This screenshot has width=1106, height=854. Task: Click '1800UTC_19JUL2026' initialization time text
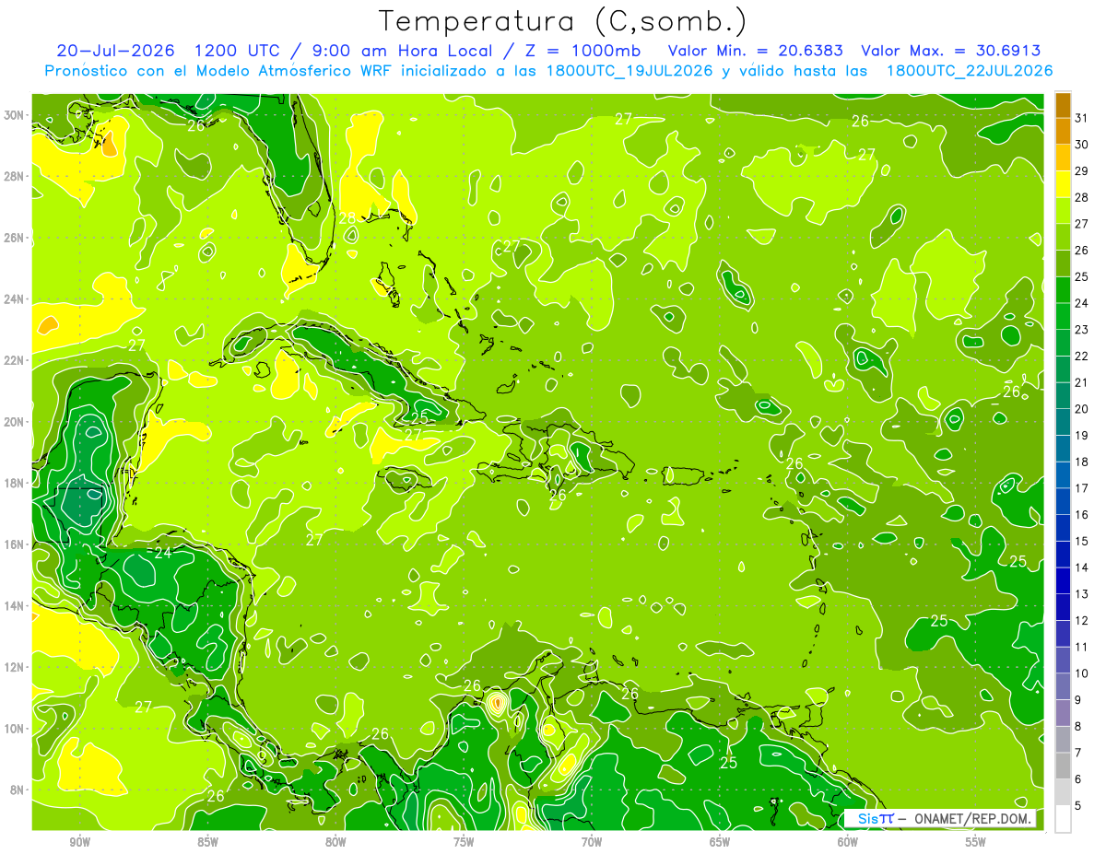click(x=629, y=71)
